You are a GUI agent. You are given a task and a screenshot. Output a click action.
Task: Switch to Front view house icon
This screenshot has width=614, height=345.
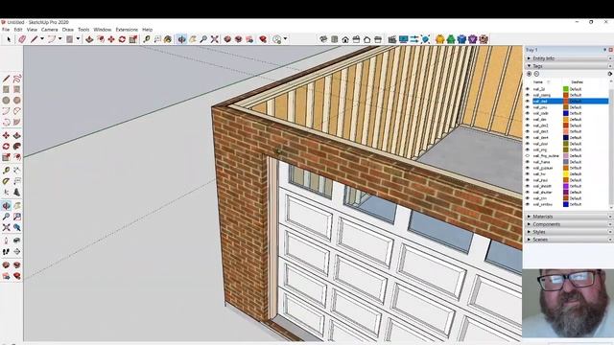coord(345,39)
